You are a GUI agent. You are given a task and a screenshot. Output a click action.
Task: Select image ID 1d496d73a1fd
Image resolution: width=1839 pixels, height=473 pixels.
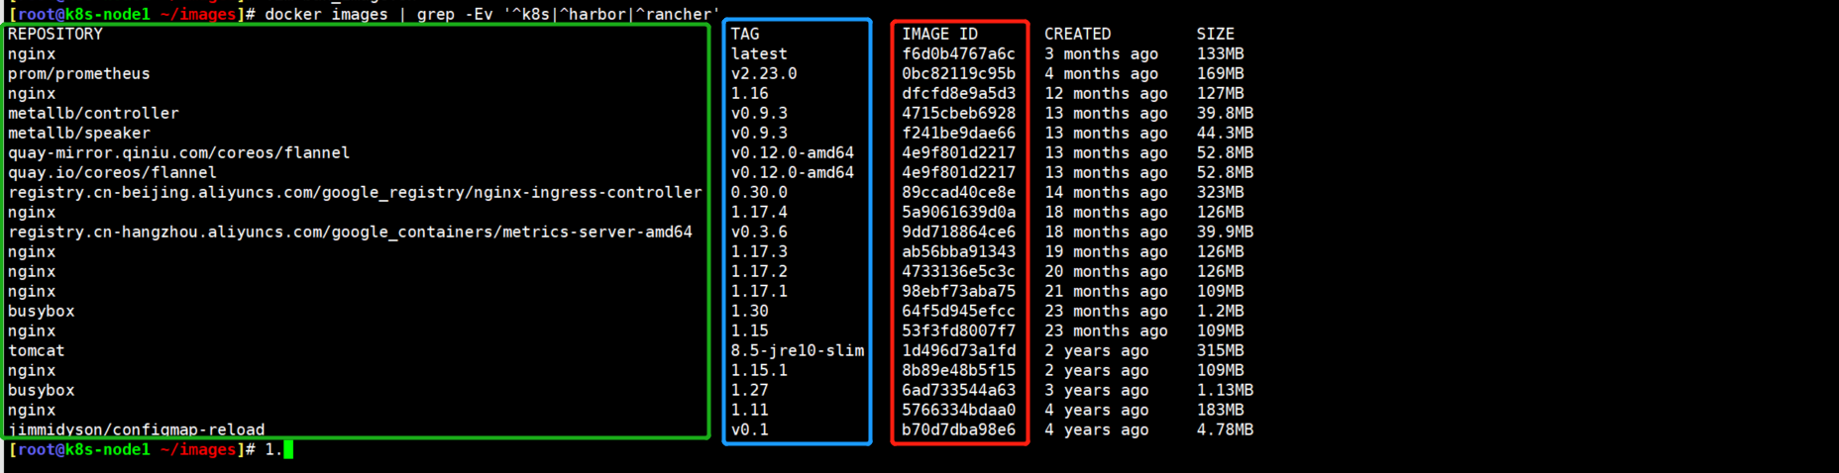(x=958, y=350)
